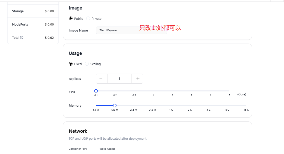Choose Fixed usage option

click(71, 64)
